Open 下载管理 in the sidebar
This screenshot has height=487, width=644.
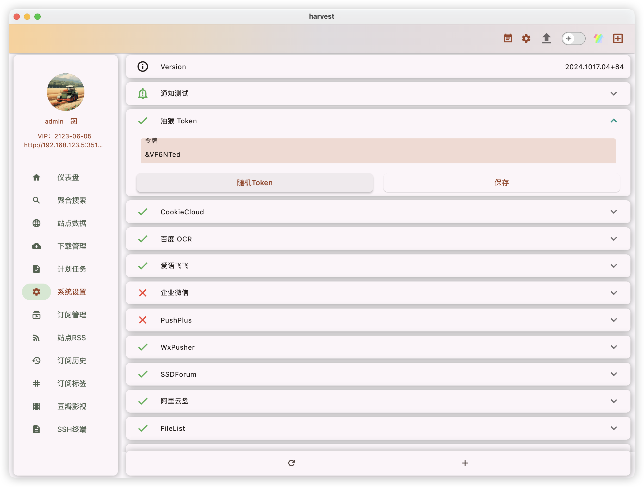point(72,246)
